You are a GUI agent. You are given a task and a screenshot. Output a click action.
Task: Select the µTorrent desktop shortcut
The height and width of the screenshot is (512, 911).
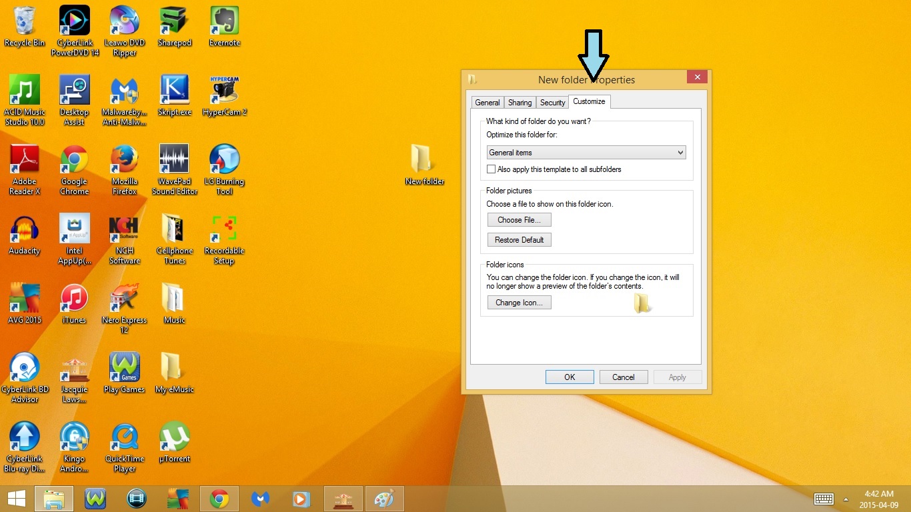175,442
